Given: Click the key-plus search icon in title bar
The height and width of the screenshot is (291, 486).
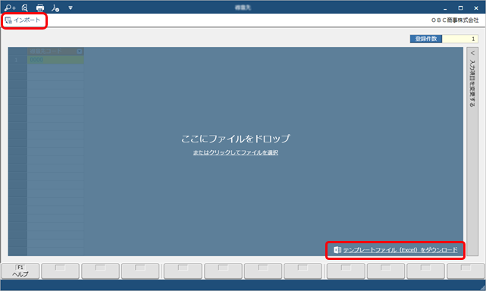Looking at the screenshot, I should [10, 8].
